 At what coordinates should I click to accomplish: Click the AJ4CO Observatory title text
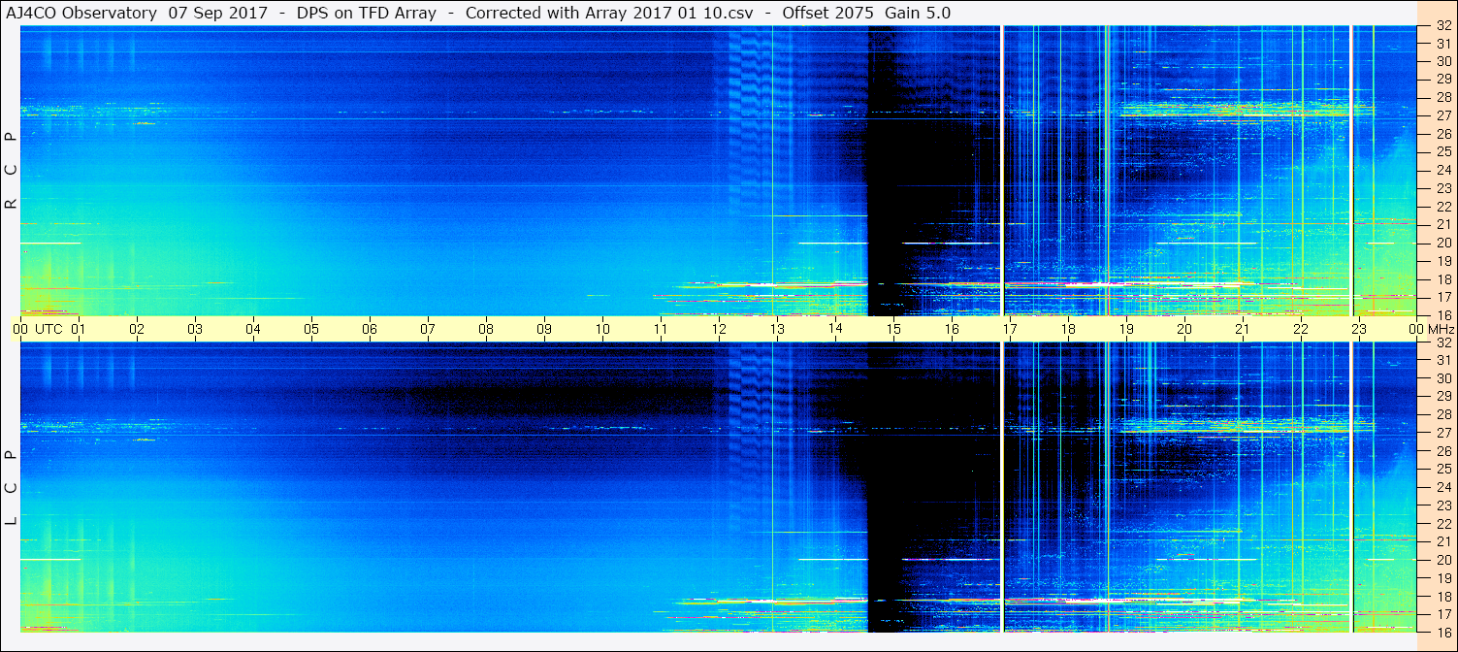tap(81, 13)
